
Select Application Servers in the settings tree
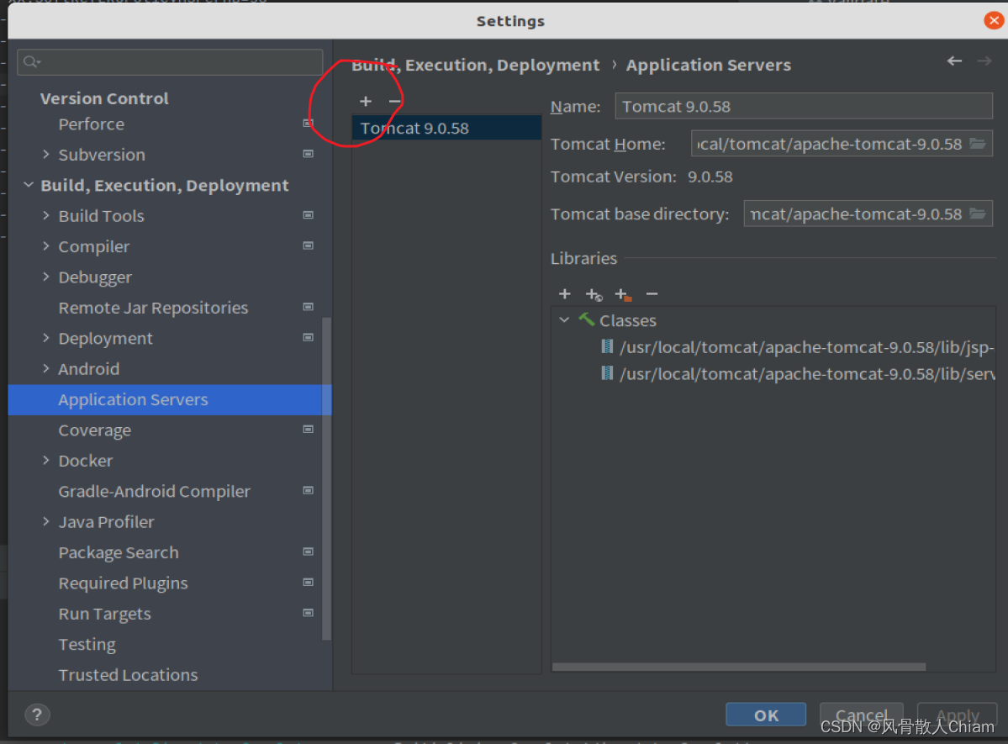coord(170,399)
